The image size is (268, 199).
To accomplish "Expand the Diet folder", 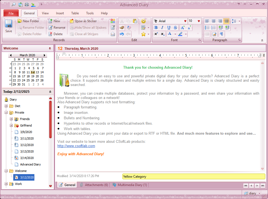I will coord(6,106).
